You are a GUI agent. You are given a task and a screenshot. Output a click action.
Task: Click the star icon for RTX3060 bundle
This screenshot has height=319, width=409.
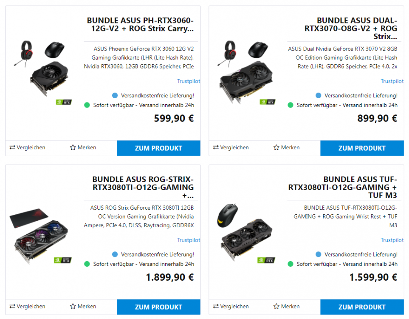tap(73, 148)
